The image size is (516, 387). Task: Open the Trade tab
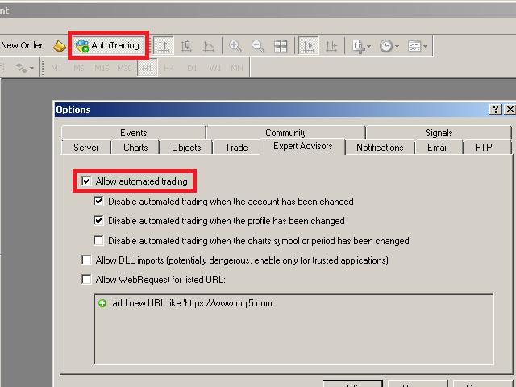pyautogui.click(x=236, y=147)
